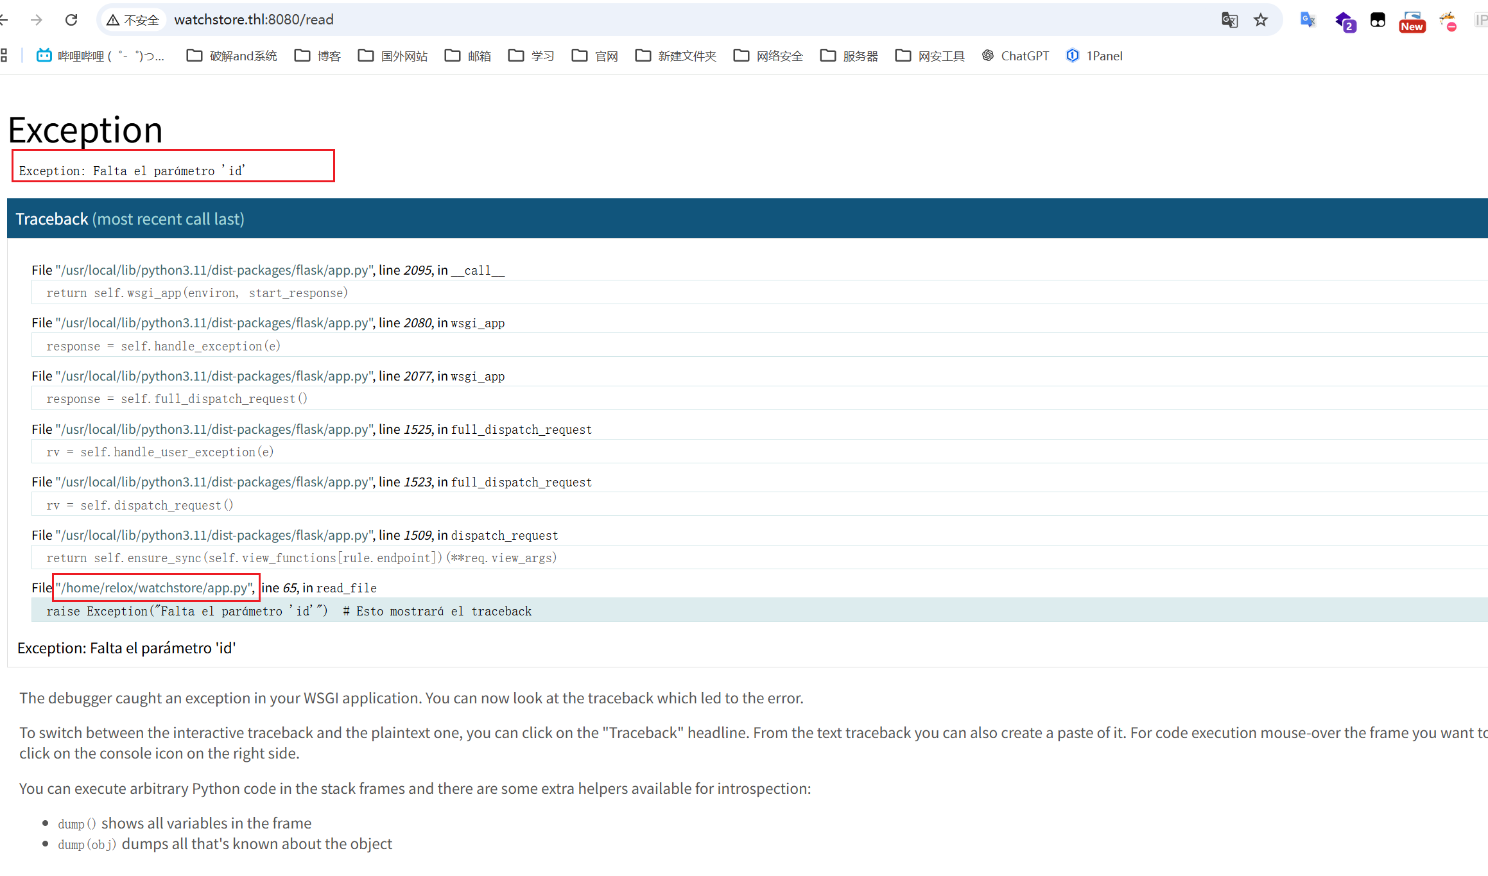Image resolution: width=1488 pixels, height=876 pixels.
Task: Click the Google Translate extension icon
Action: click(x=1307, y=20)
